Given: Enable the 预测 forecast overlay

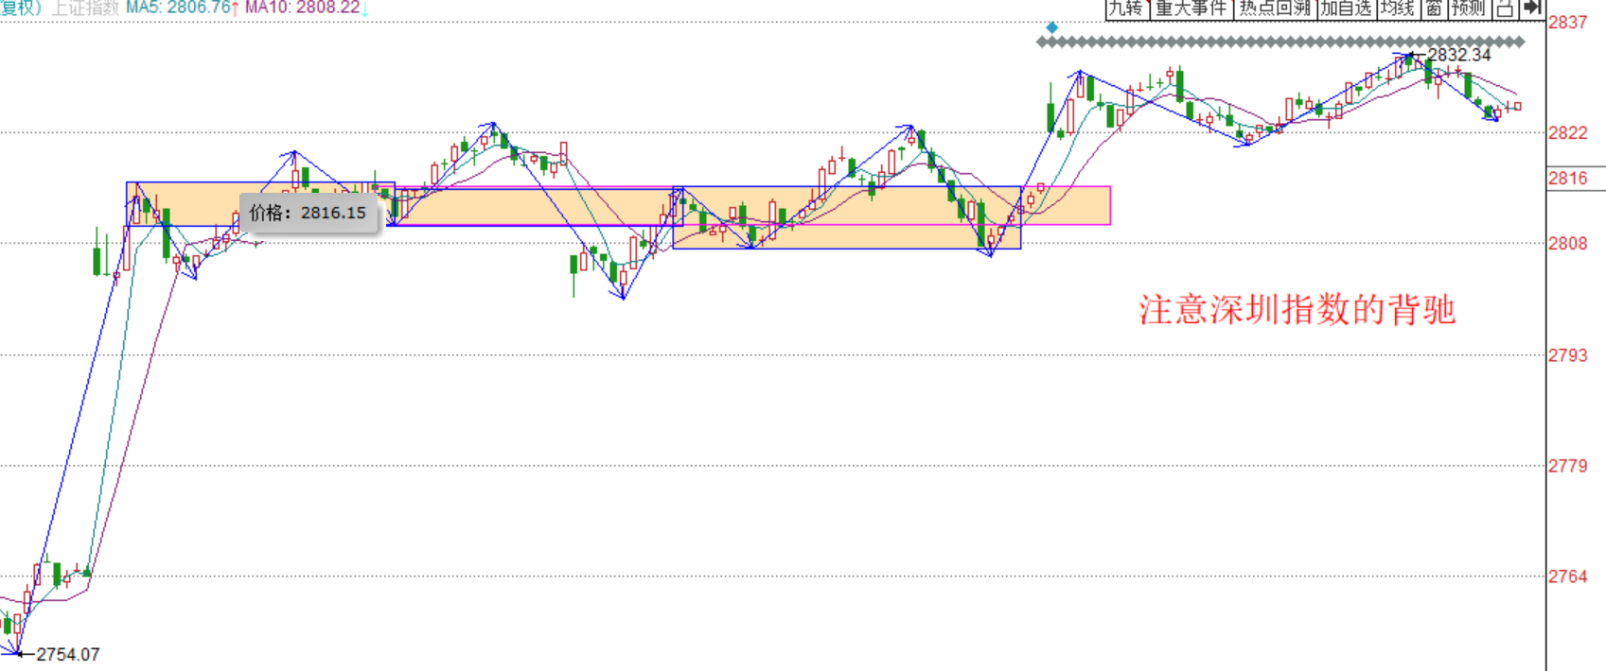Looking at the screenshot, I should (x=1469, y=9).
